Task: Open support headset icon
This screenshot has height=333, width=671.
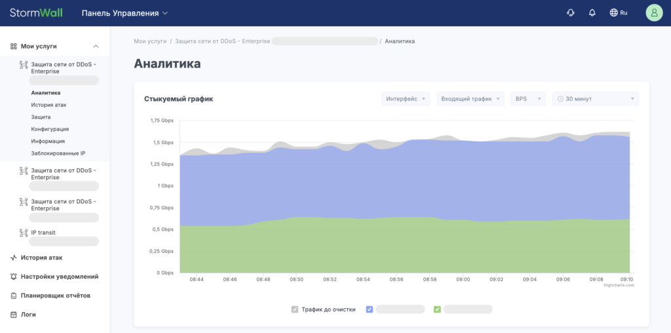Action: tap(571, 12)
